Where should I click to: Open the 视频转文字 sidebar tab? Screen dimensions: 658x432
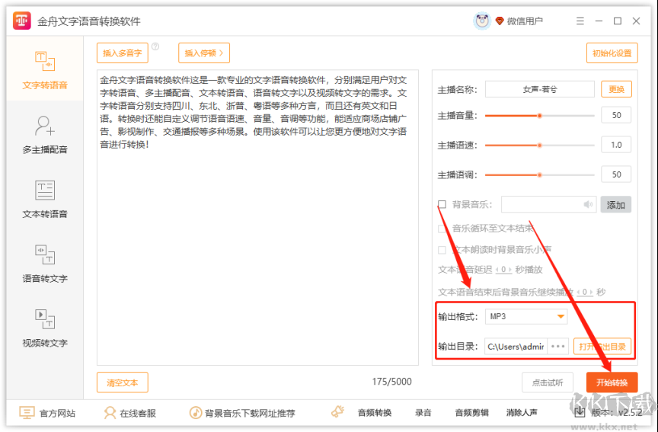(x=45, y=328)
